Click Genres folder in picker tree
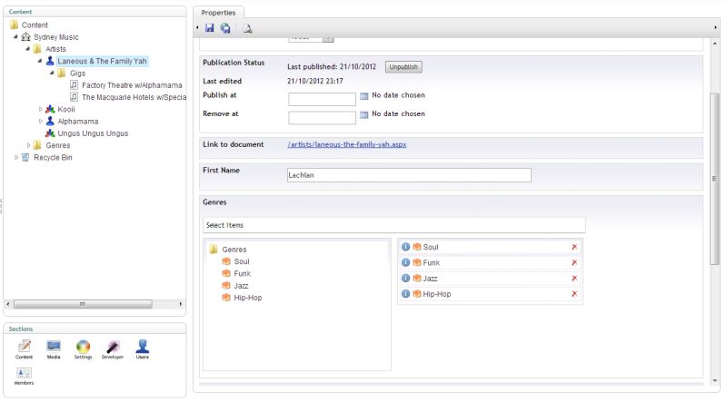 pos(234,250)
